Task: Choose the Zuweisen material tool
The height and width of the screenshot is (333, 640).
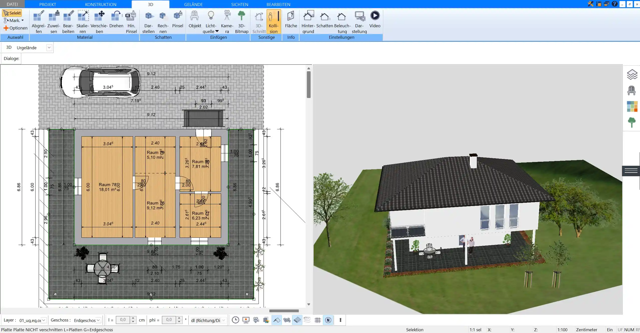Action: tap(54, 22)
